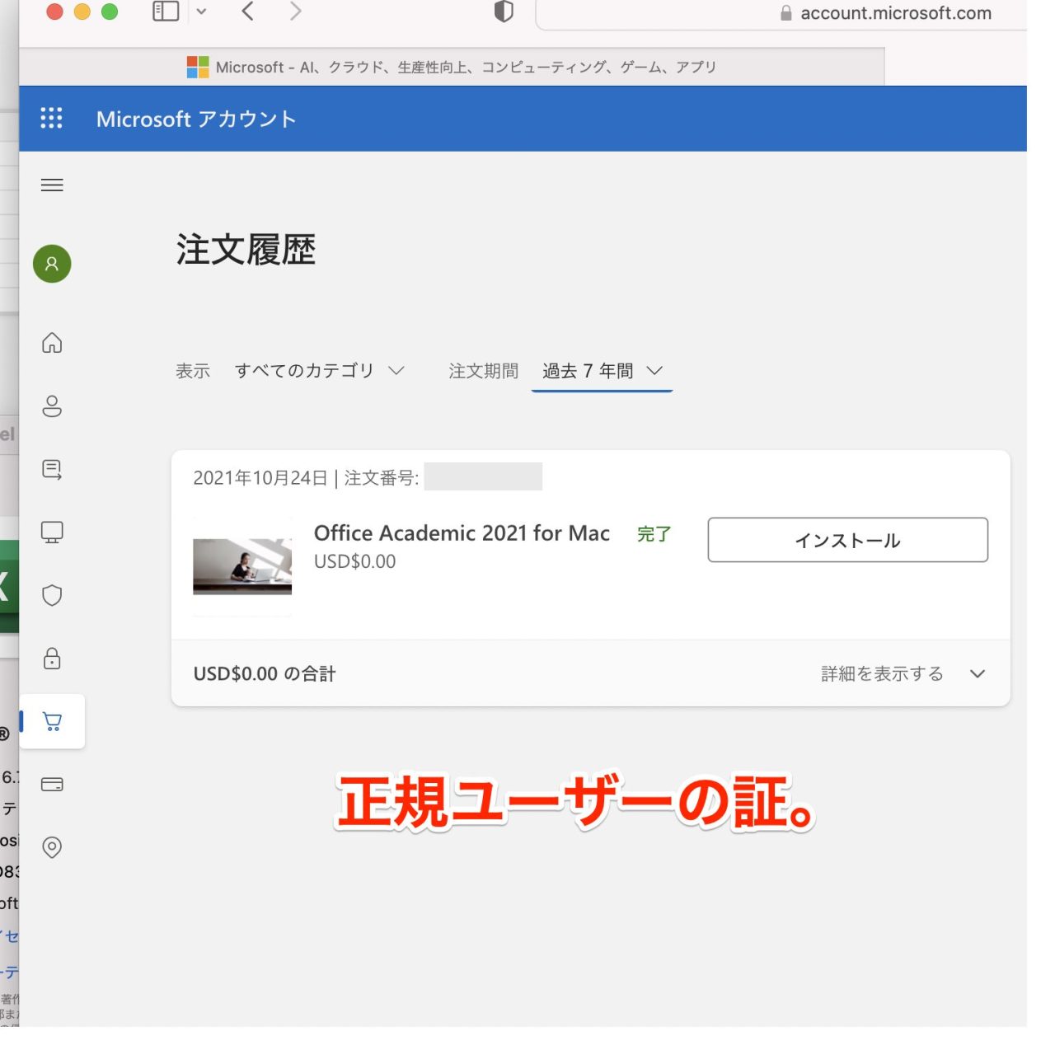
Task: Open the person profile sidebar icon
Action: [x=52, y=406]
